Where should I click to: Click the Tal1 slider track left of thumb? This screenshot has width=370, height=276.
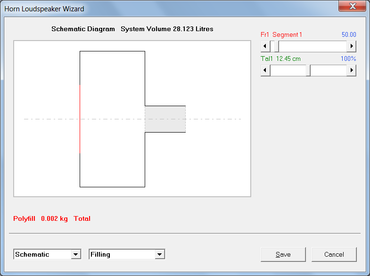click(288, 70)
